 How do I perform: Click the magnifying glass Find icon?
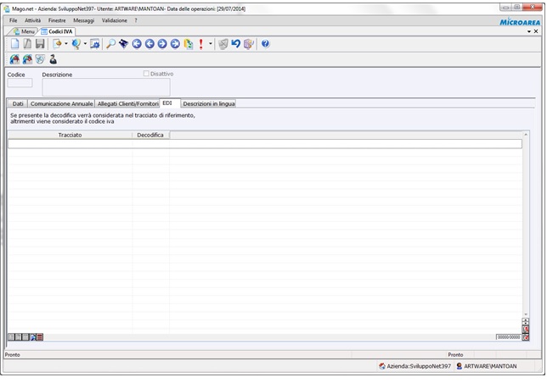click(110, 44)
